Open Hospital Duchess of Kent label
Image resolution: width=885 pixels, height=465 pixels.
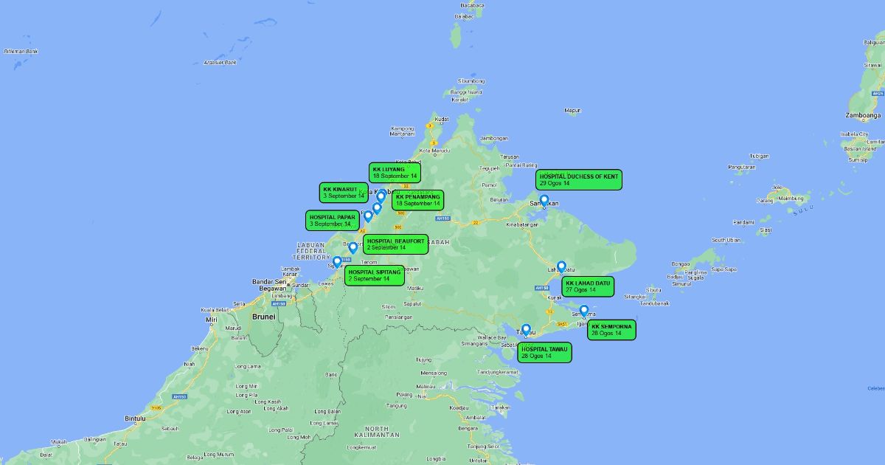(579, 180)
